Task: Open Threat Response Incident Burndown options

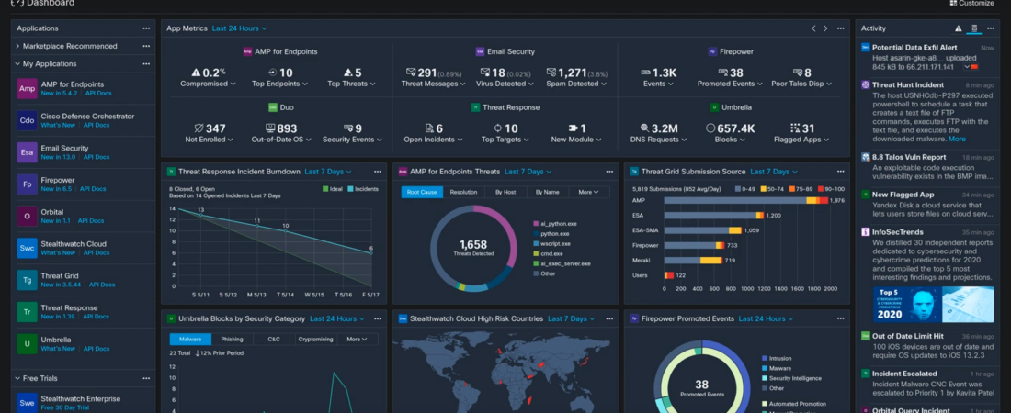Action: 377,172
